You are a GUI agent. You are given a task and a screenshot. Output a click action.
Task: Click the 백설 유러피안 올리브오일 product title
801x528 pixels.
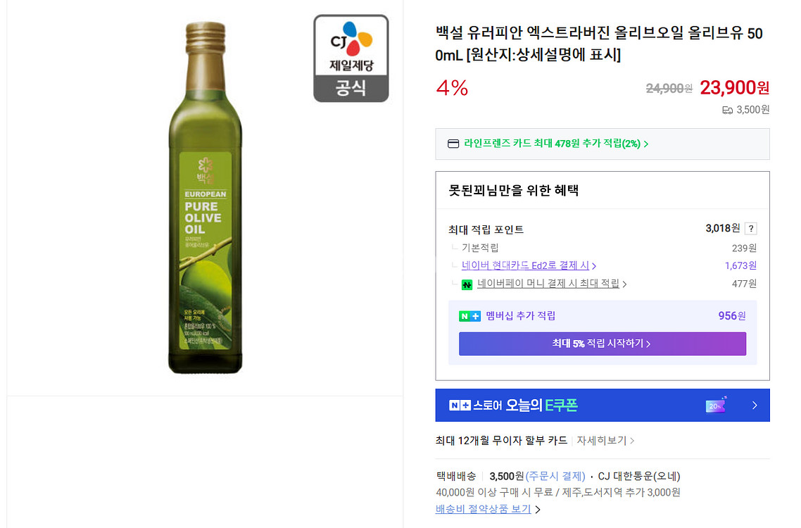click(x=598, y=44)
